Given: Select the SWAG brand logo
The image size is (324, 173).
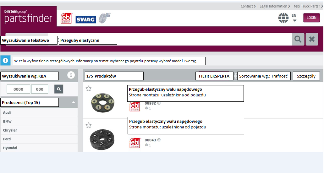Looking at the screenshot, I should pyautogui.click(x=86, y=19).
